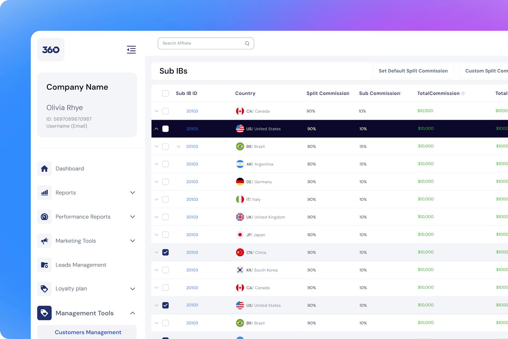Collapse the highlighted United States row
The image size is (508, 339).
(156, 129)
